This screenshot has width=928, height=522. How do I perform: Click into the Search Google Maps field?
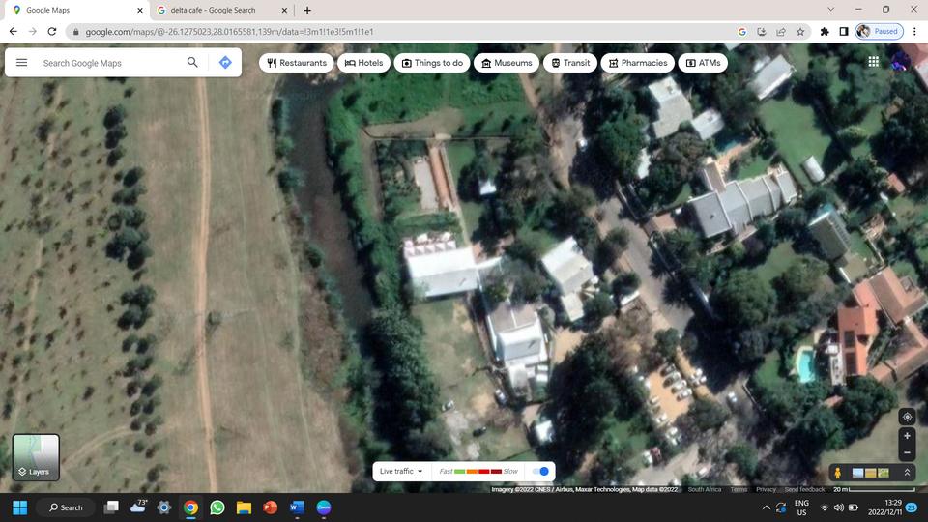pyautogui.click(x=110, y=63)
